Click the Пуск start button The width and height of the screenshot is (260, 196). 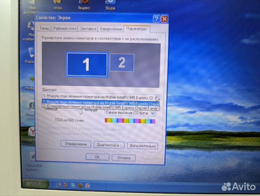(37, 184)
